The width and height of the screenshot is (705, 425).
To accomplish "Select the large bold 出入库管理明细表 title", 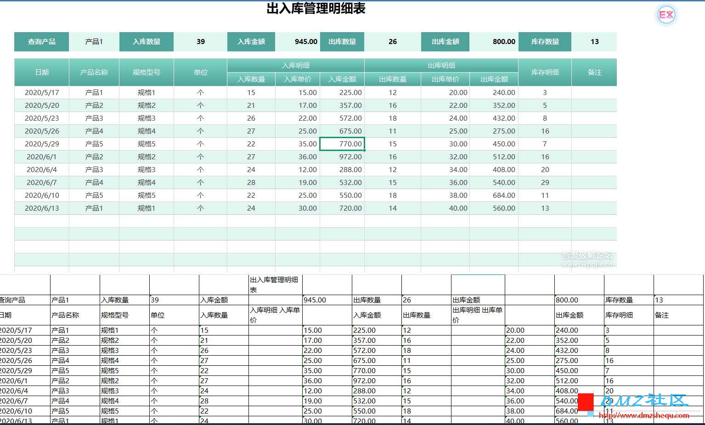I will click(x=316, y=8).
